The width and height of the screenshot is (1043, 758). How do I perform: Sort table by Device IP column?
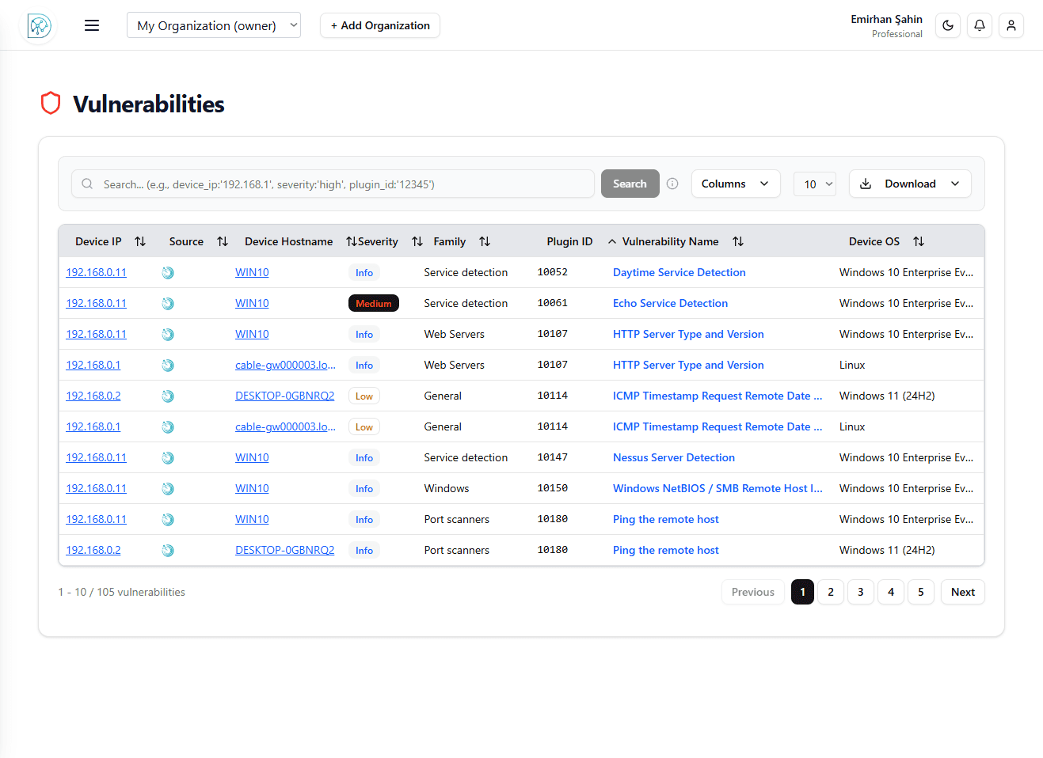140,241
